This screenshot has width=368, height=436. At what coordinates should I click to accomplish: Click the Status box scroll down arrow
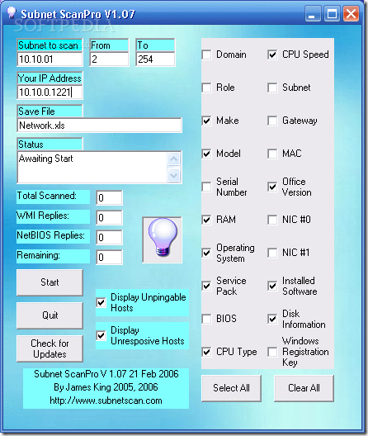pyautogui.click(x=174, y=175)
